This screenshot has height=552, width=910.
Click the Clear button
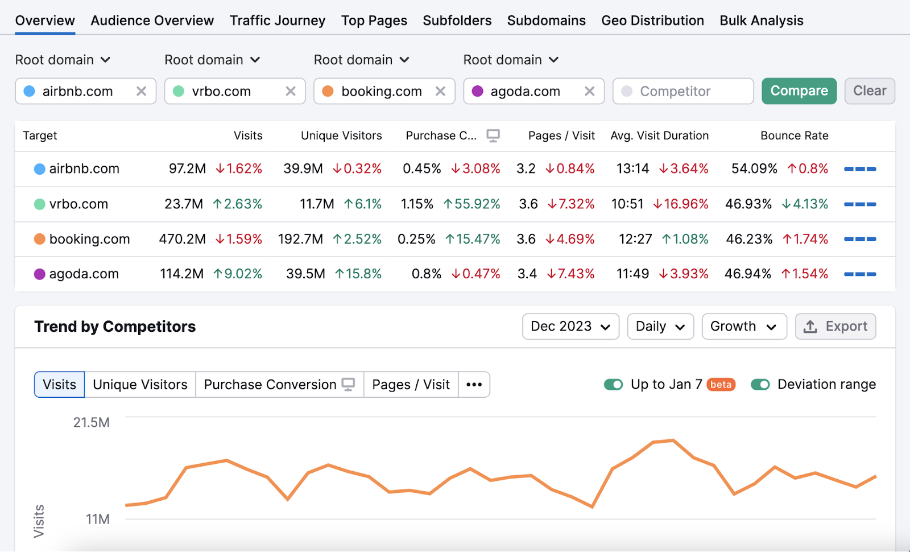pyautogui.click(x=870, y=90)
